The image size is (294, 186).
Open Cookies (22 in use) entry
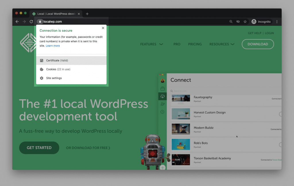pyautogui.click(x=71, y=69)
